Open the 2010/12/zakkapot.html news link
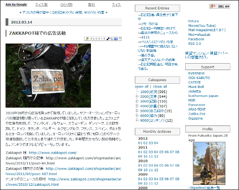Viewport: 239px width, 190px height. [x=64, y=182]
